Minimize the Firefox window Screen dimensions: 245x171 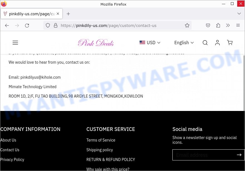(x=224, y=4)
